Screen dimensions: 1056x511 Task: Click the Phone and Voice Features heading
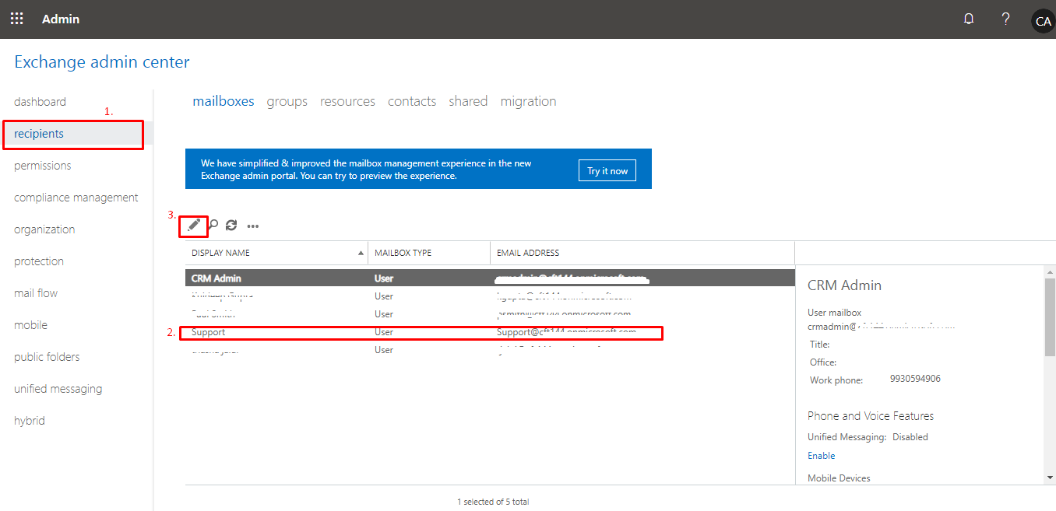click(x=871, y=416)
